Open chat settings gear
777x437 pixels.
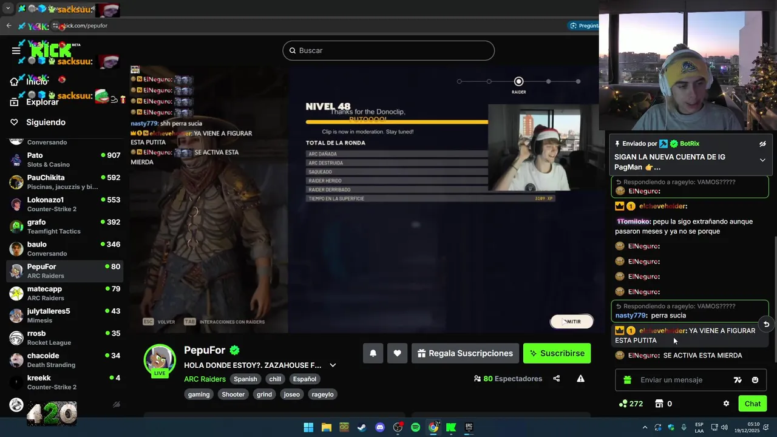point(726,404)
